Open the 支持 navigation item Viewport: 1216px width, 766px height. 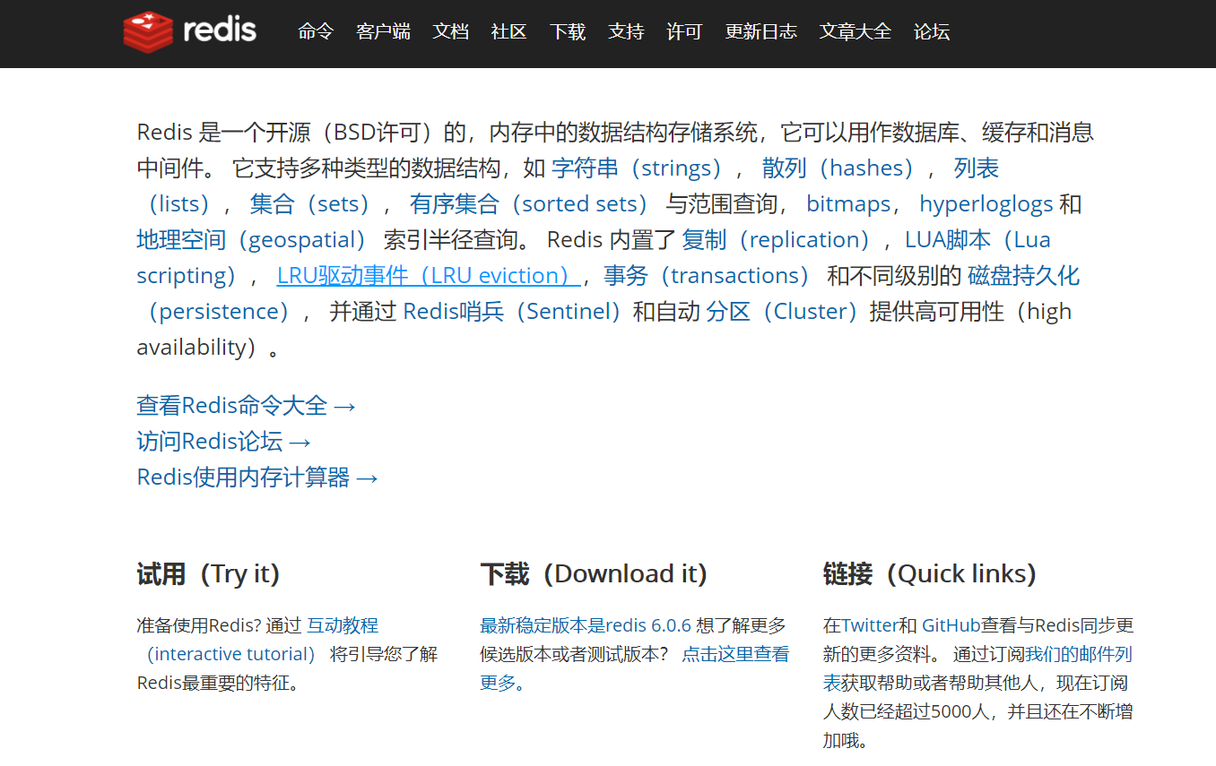pyautogui.click(x=626, y=31)
